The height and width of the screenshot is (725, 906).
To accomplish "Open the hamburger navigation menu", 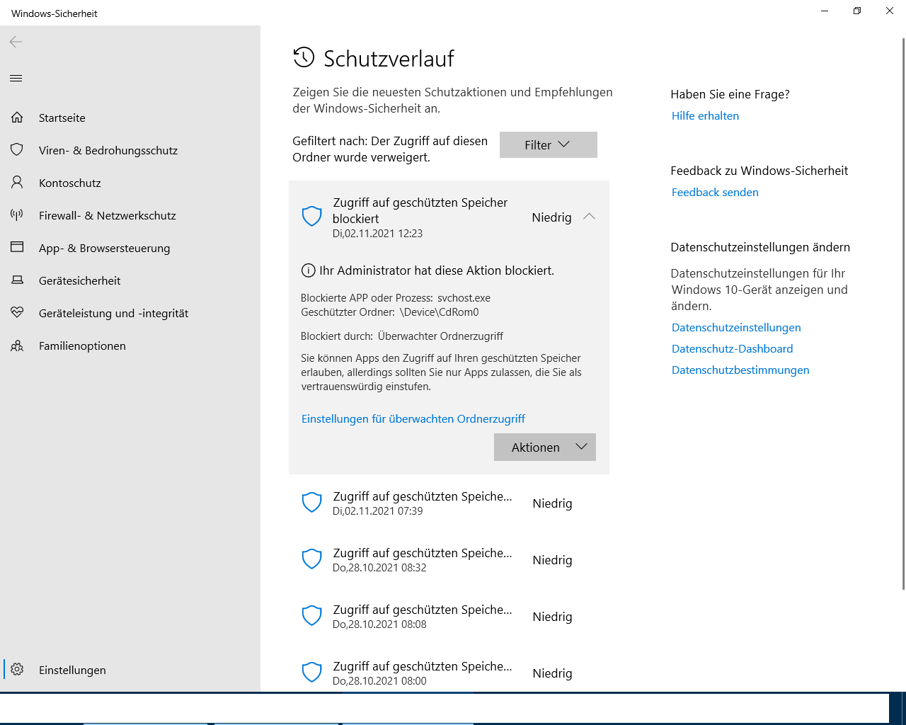I will (16, 78).
